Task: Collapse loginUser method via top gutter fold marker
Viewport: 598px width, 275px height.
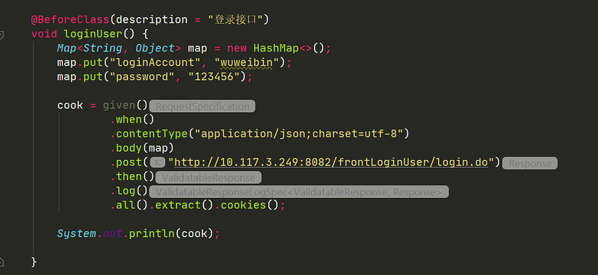Action: click(x=1, y=35)
